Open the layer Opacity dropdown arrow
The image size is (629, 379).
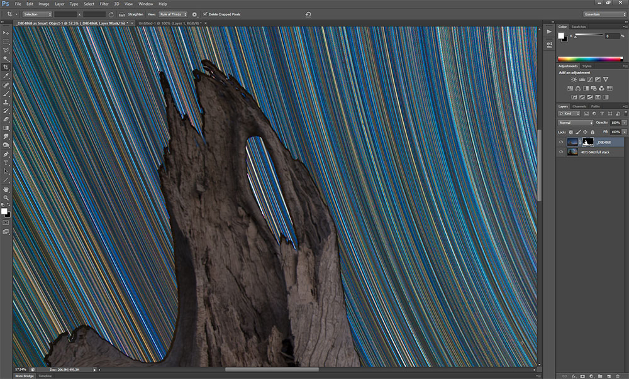625,123
